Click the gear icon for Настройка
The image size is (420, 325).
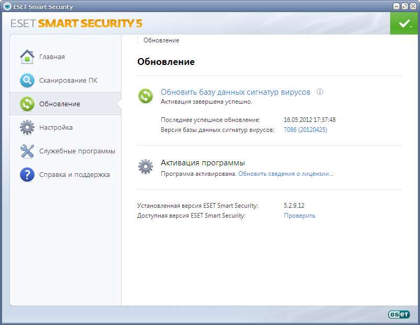(27, 127)
